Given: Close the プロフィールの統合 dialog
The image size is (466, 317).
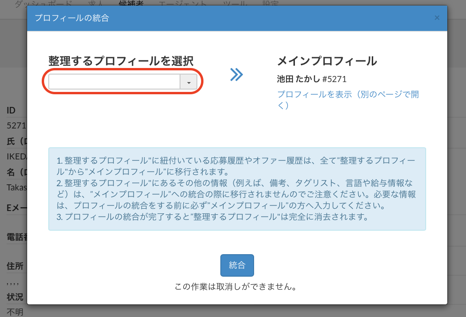Looking at the screenshot, I should click(437, 18).
